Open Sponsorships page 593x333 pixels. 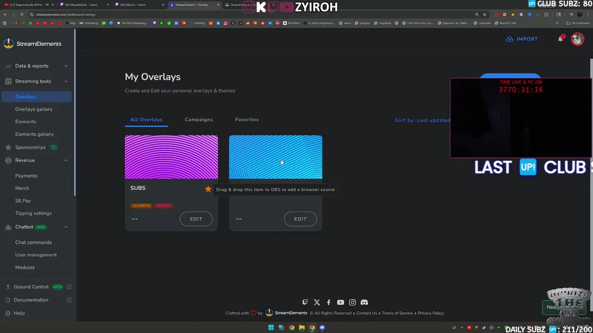pos(30,147)
